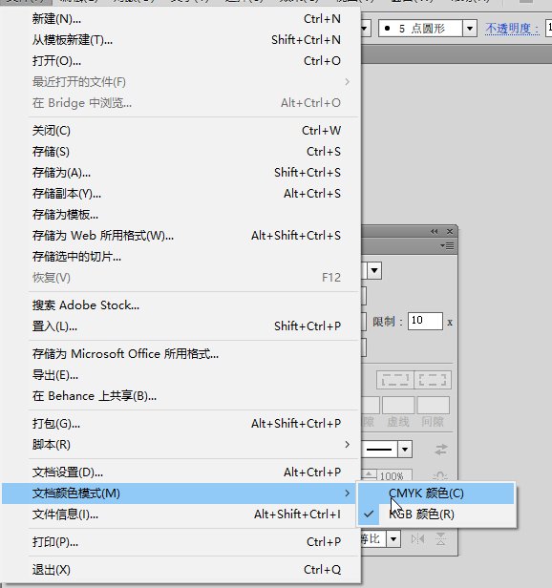Select the dashed line corner-align icon
552x588 pixels.
(433, 380)
